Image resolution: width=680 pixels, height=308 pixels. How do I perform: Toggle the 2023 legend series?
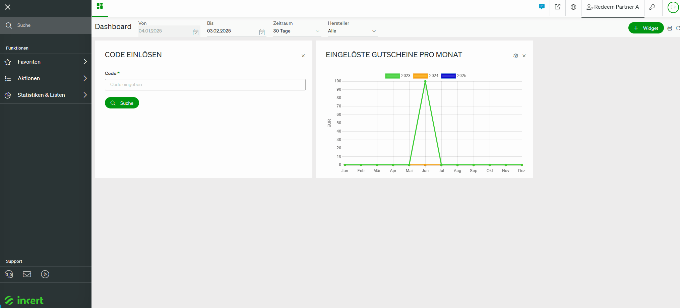coord(398,76)
